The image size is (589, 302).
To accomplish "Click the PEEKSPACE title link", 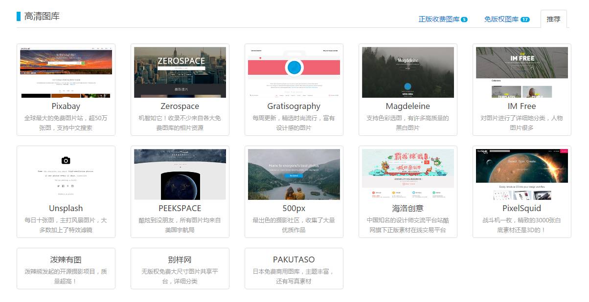I will 180,208.
